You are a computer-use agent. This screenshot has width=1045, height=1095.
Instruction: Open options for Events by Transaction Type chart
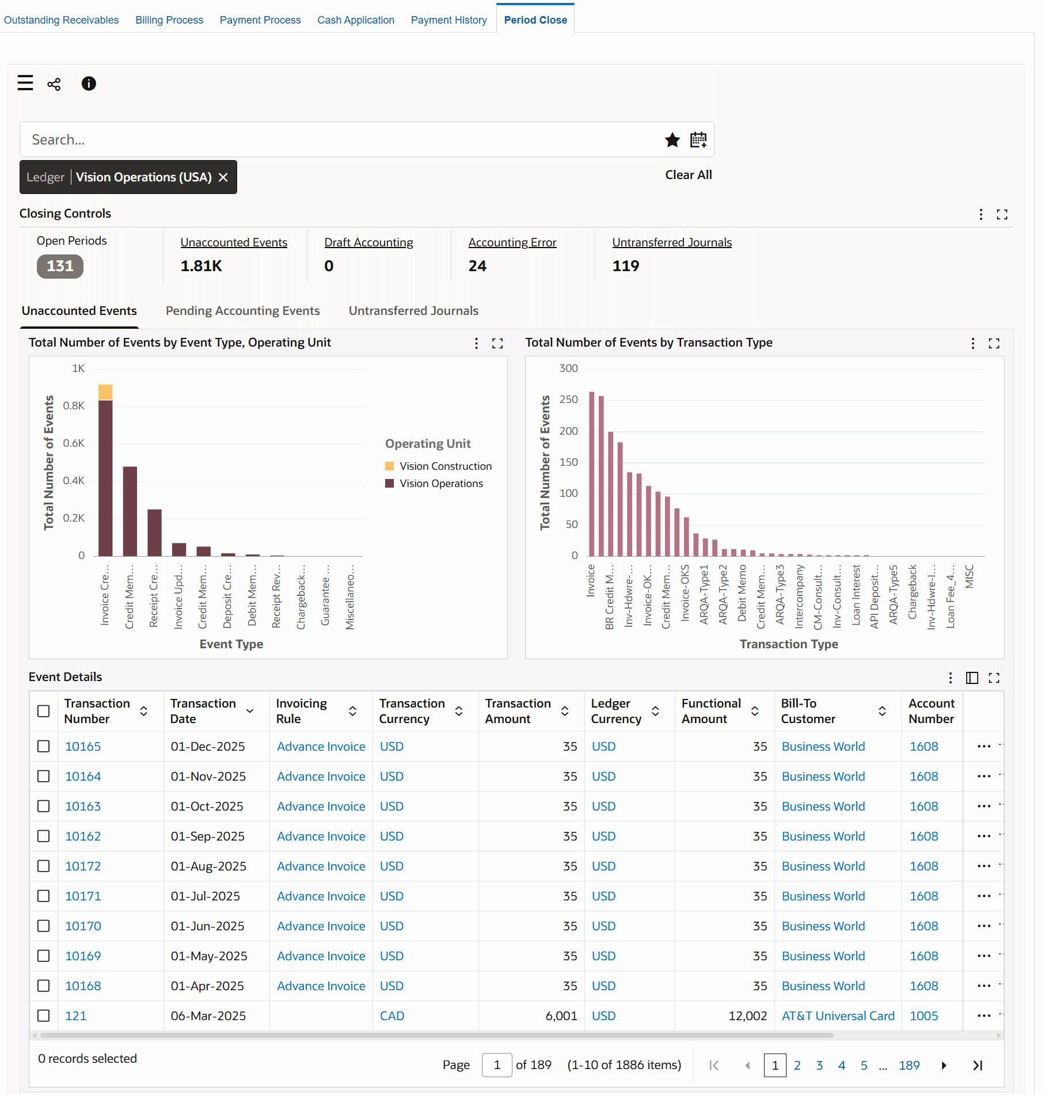click(x=972, y=344)
